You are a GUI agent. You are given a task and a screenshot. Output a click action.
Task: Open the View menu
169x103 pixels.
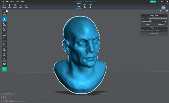click(x=18, y=2)
